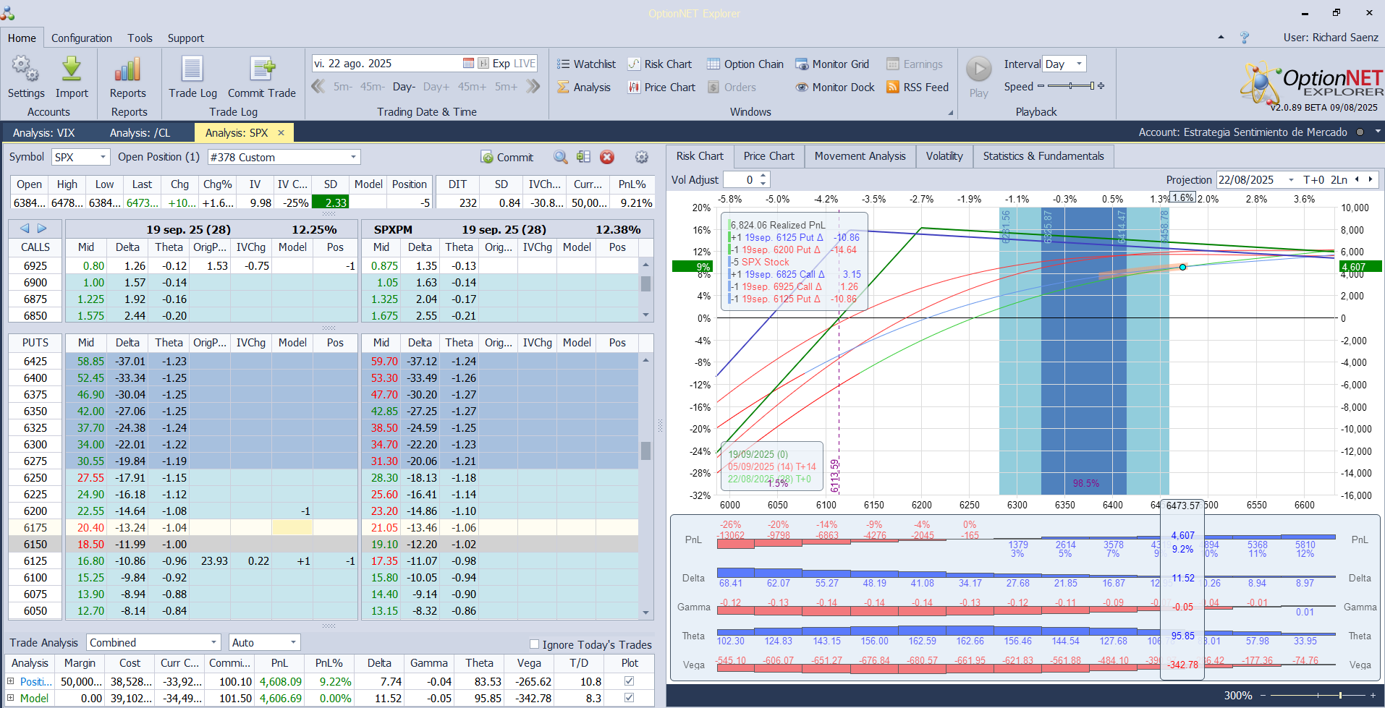Screen dimensions: 1385x708
Task: Step back with the double-left arrow
Action: click(318, 87)
